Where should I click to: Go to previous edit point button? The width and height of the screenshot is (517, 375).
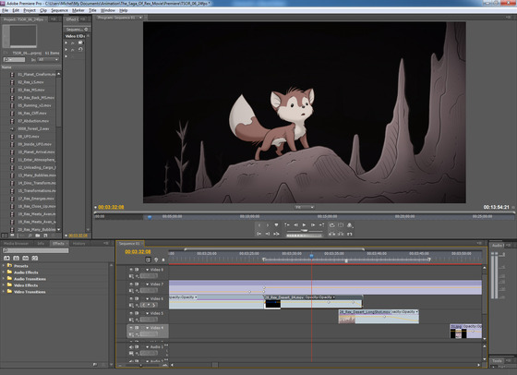[287, 225]
